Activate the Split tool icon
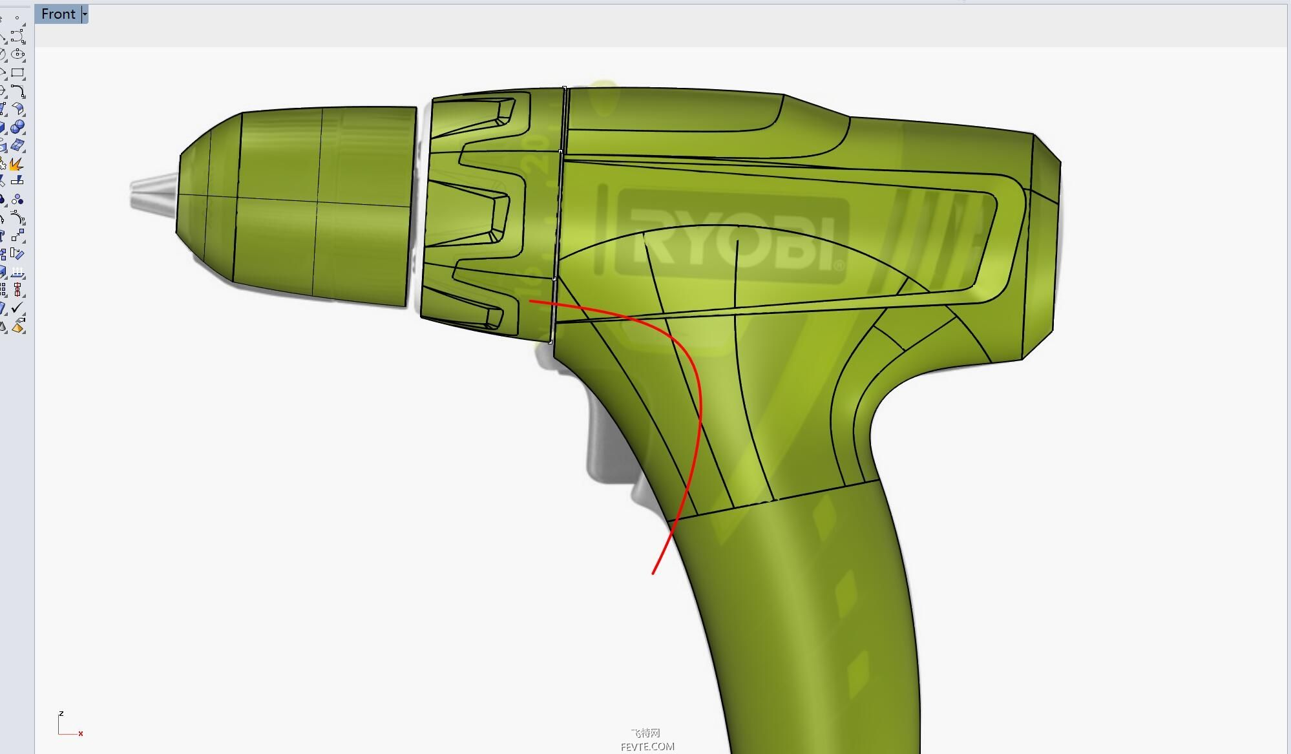The height and width of the screenshot is (754, 1291). 18,181
